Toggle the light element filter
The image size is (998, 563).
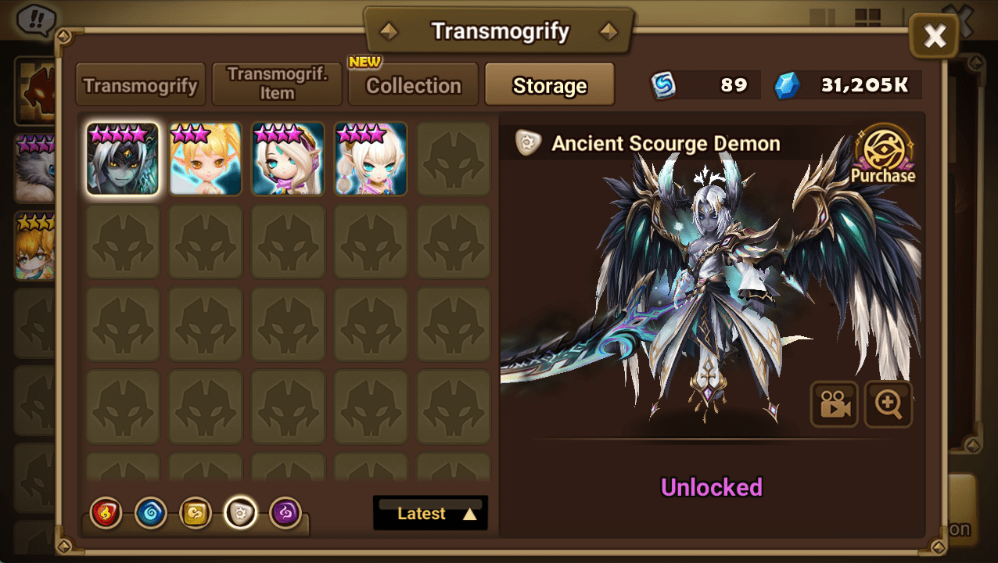[x=240, y=514]
